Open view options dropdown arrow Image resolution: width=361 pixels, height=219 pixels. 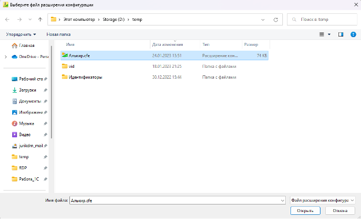coord(329,34)
